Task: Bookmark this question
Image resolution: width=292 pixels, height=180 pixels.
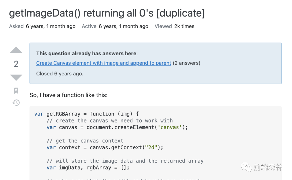Action: coord(16,91)
